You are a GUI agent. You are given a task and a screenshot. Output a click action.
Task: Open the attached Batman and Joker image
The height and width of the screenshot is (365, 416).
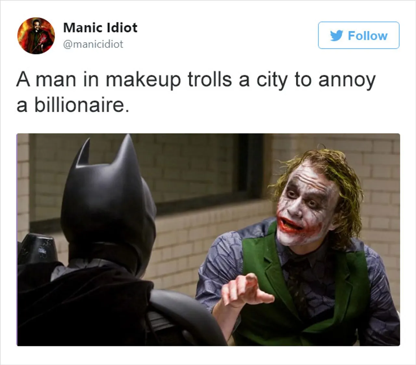(208, 240)
